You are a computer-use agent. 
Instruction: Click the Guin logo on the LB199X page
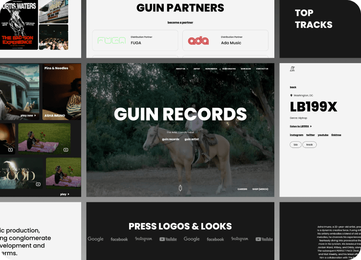click(292, 69)
